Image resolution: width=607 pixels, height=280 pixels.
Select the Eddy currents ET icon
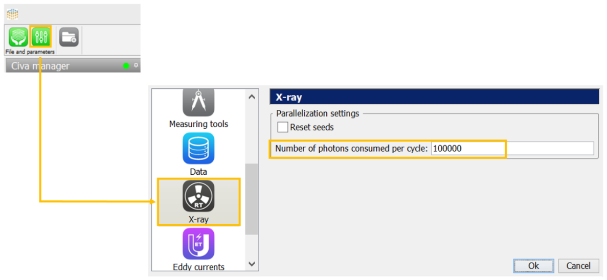click(198, 244)
